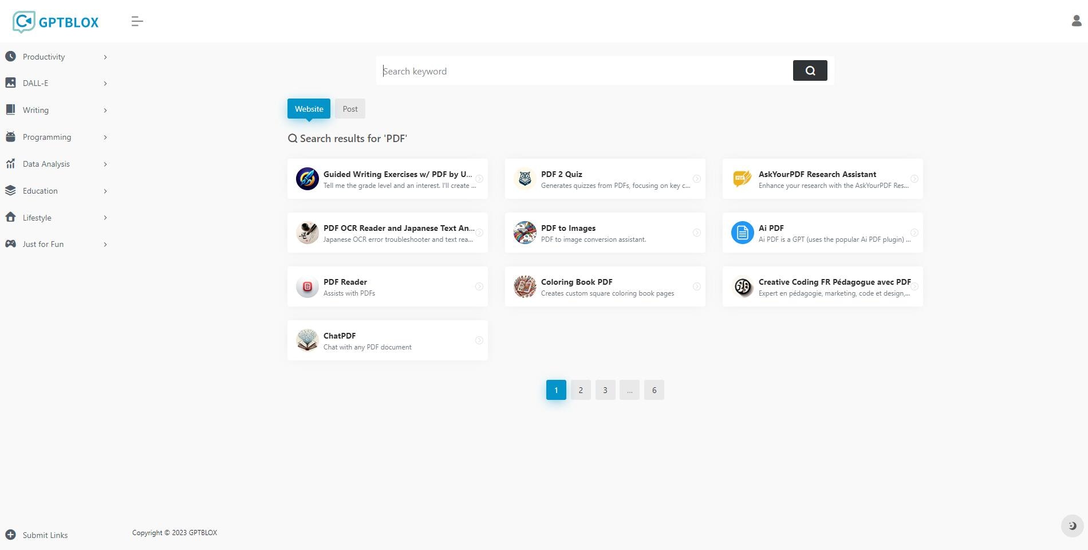Switch to the Post tab
The image size is (1088, 550).
[350, 109]
